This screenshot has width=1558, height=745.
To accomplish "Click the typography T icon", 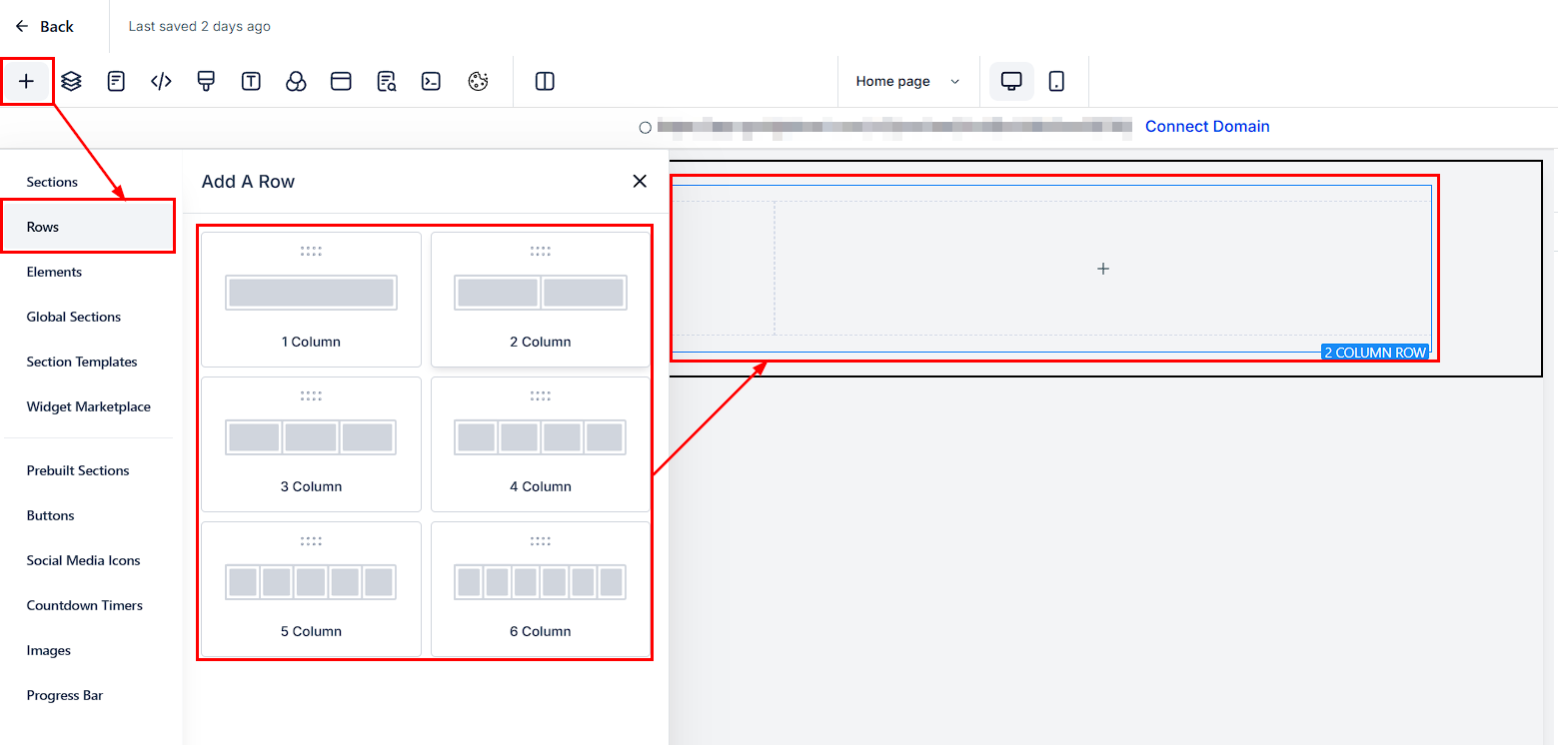I will (251, 81).
